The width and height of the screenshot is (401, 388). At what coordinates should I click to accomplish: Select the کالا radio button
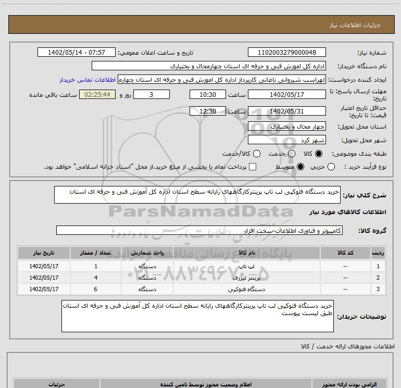(x=319, y=154)
